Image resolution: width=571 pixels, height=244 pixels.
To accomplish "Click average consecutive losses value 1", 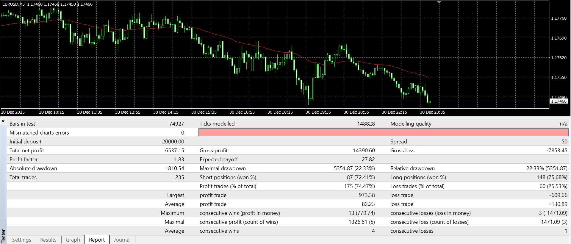I will [x=566, y=231].
